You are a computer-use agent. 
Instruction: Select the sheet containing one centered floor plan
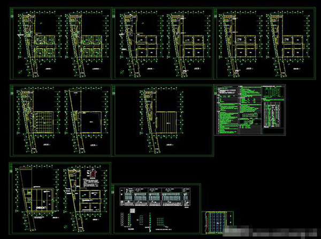coord(163,120)
